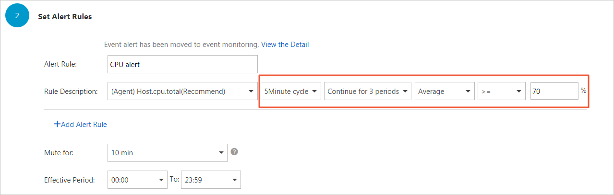Open the metric dropdown Host.cpu.total(Recommend)
Screen dimensions: 614x195
coord(183,91)
